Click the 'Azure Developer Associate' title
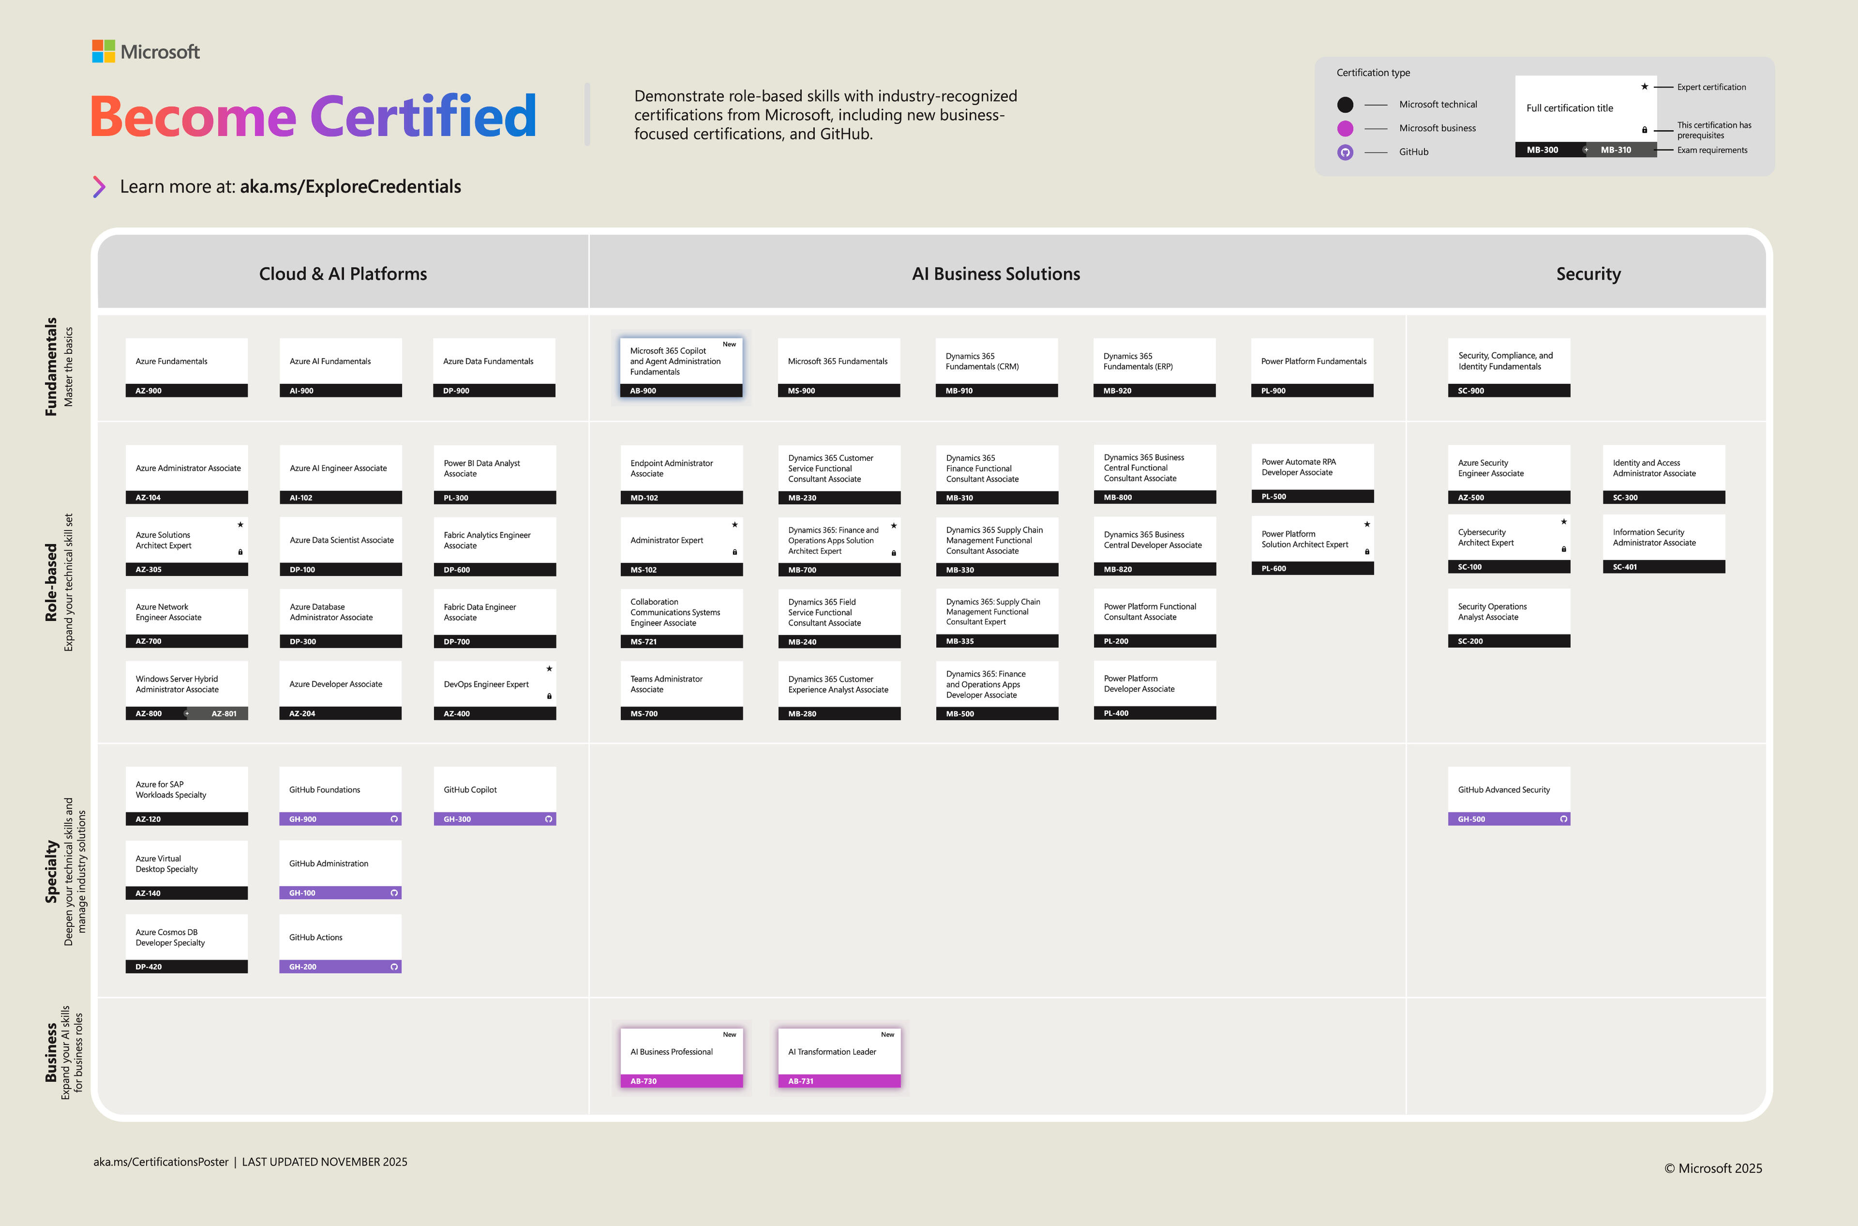 coord(335,684)
